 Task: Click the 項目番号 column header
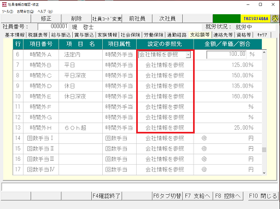pyautogui.click(x=41, y=44)
